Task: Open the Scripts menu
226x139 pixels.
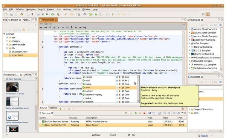Action: tap(76, 9)
